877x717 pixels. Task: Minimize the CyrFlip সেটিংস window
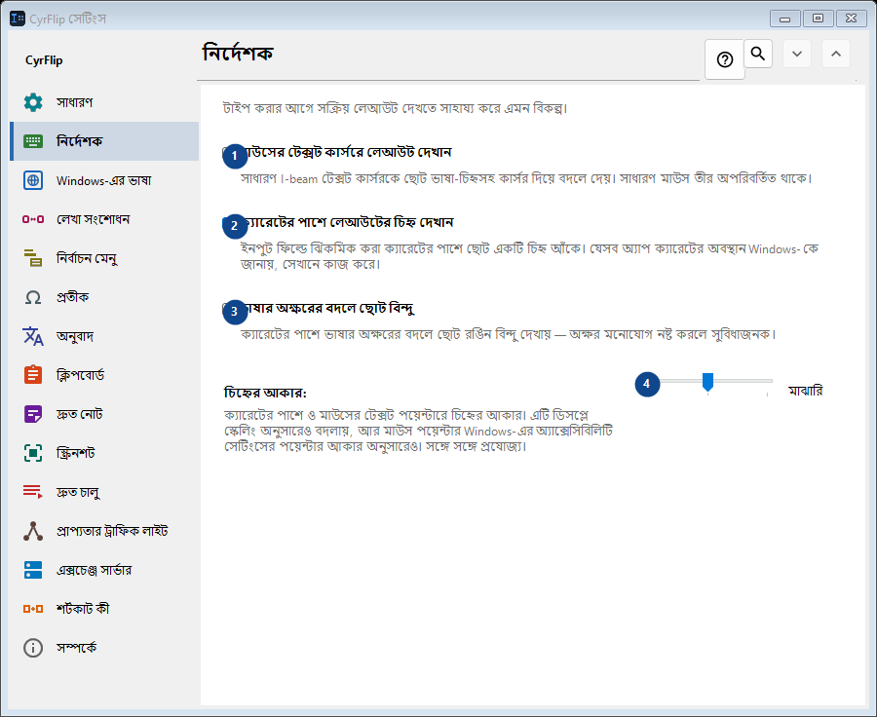(784, 19)
